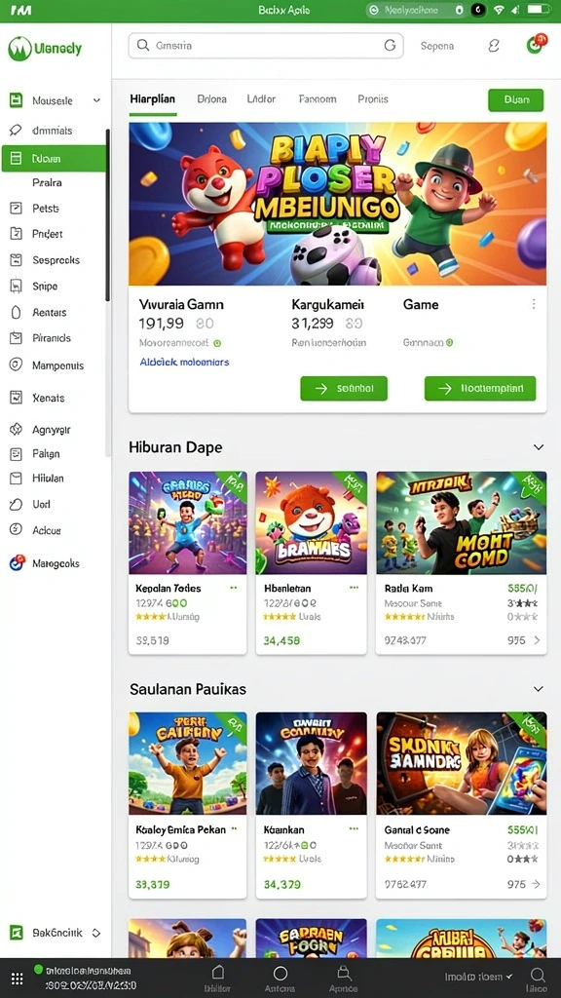Click the search magnifier in bottom bar
Screen dimensions: 561x998
[x=537, y=975]
